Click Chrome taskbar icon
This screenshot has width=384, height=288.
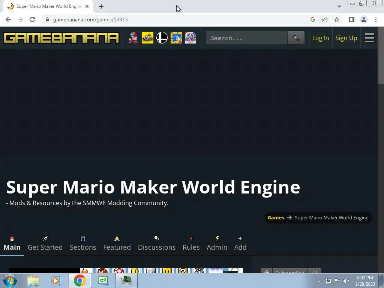[x=79, y=280]
